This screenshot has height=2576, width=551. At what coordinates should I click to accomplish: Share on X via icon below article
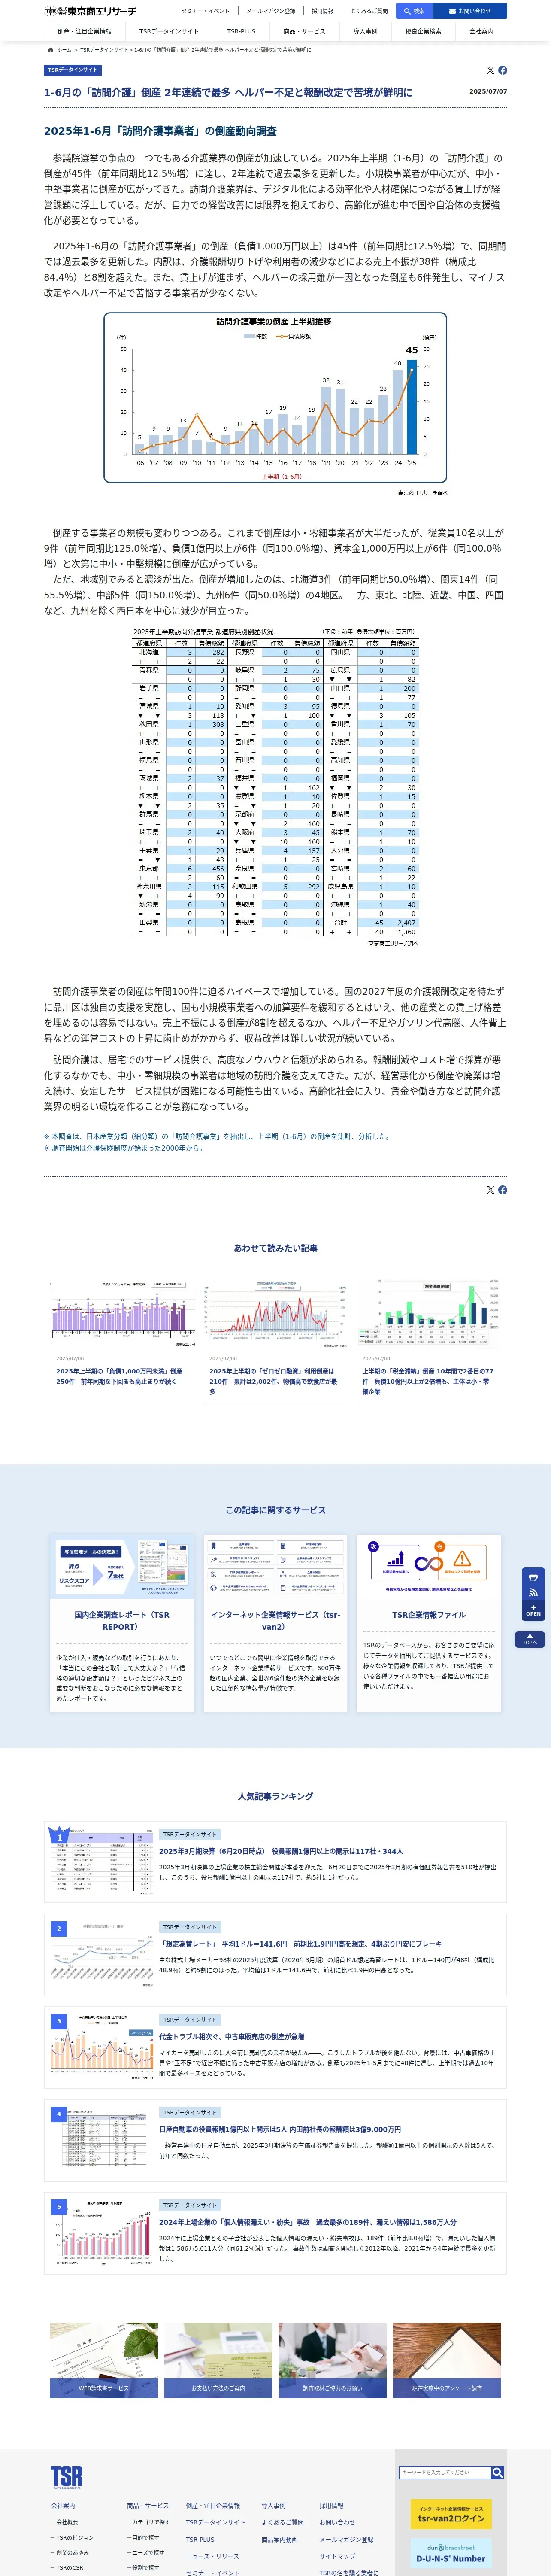point(490,1190)
